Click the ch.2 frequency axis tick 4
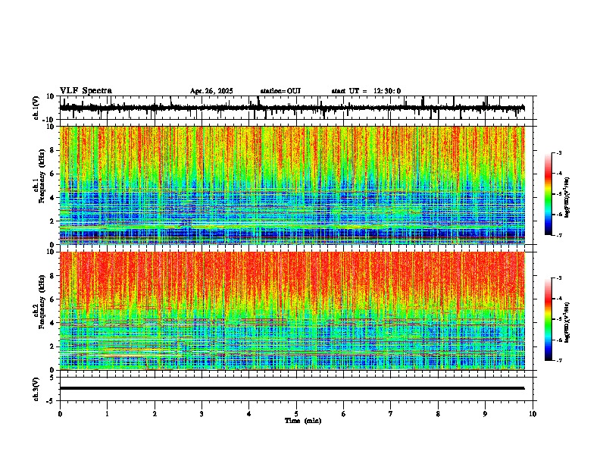The width and height of the screenshot is (600, 464). tap(53, 323)
